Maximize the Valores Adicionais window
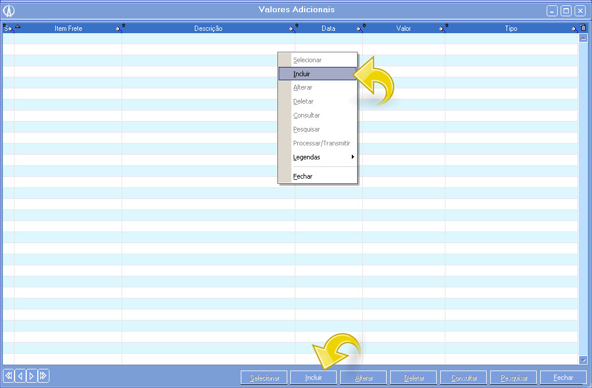 [x=566, y=10]
